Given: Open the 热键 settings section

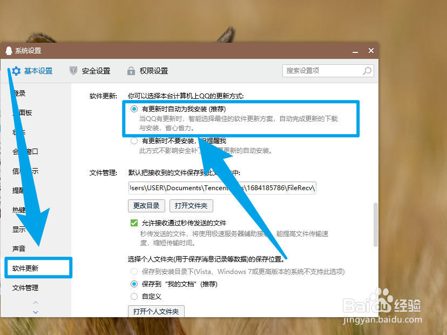Looking at the screenshot, I should (x=19, y=210).
